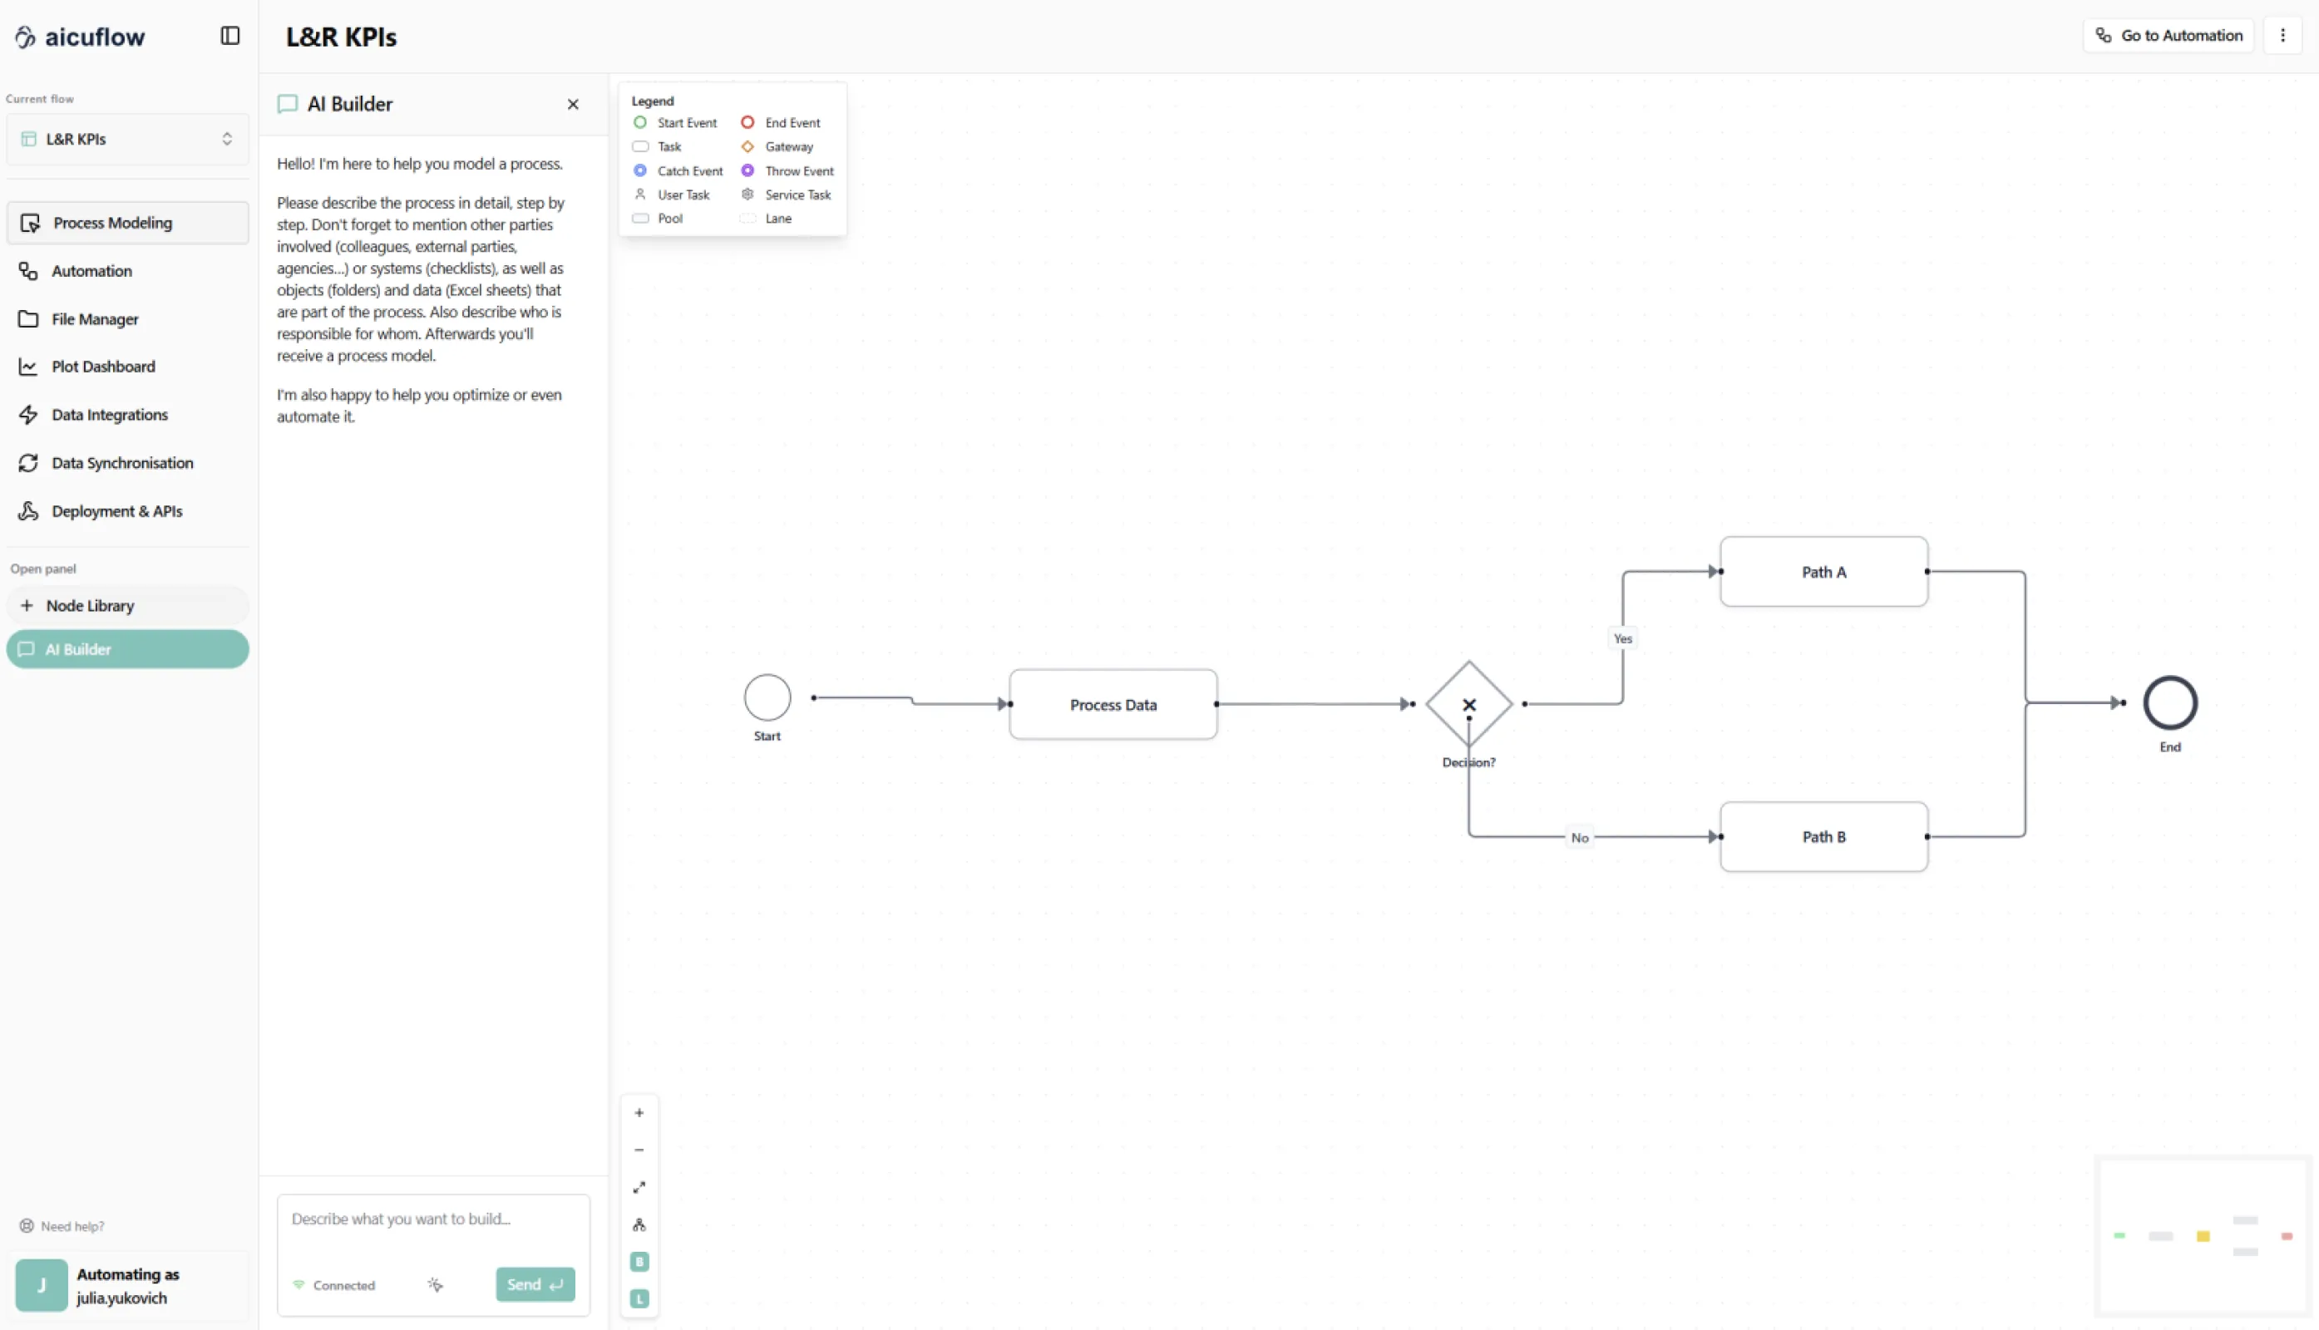Open Data Integrations
2319x1330 pixels.
[x=128, y=415]
